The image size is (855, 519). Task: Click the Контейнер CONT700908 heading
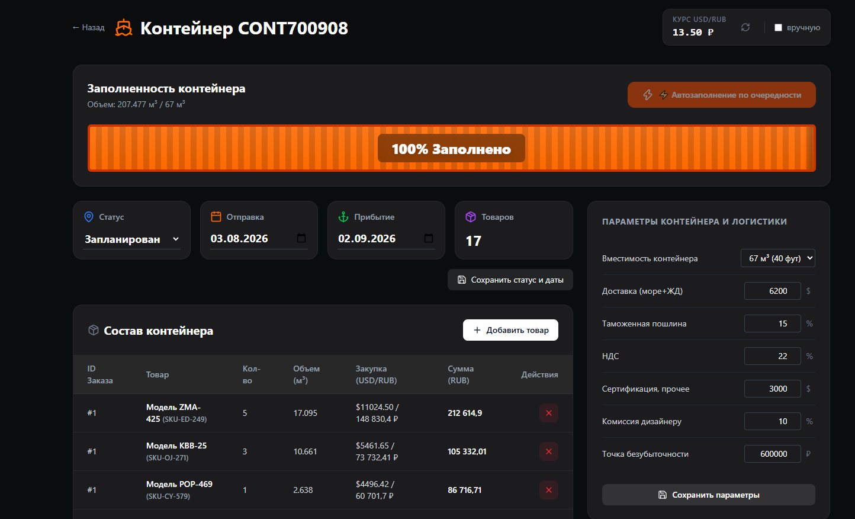pyautogui.click(x=244, y=28)
